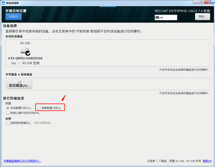This screenshot has height=167, width=215.
Task: Click the ATA QEMU HARDDISK label
Action: coord(25,58)
